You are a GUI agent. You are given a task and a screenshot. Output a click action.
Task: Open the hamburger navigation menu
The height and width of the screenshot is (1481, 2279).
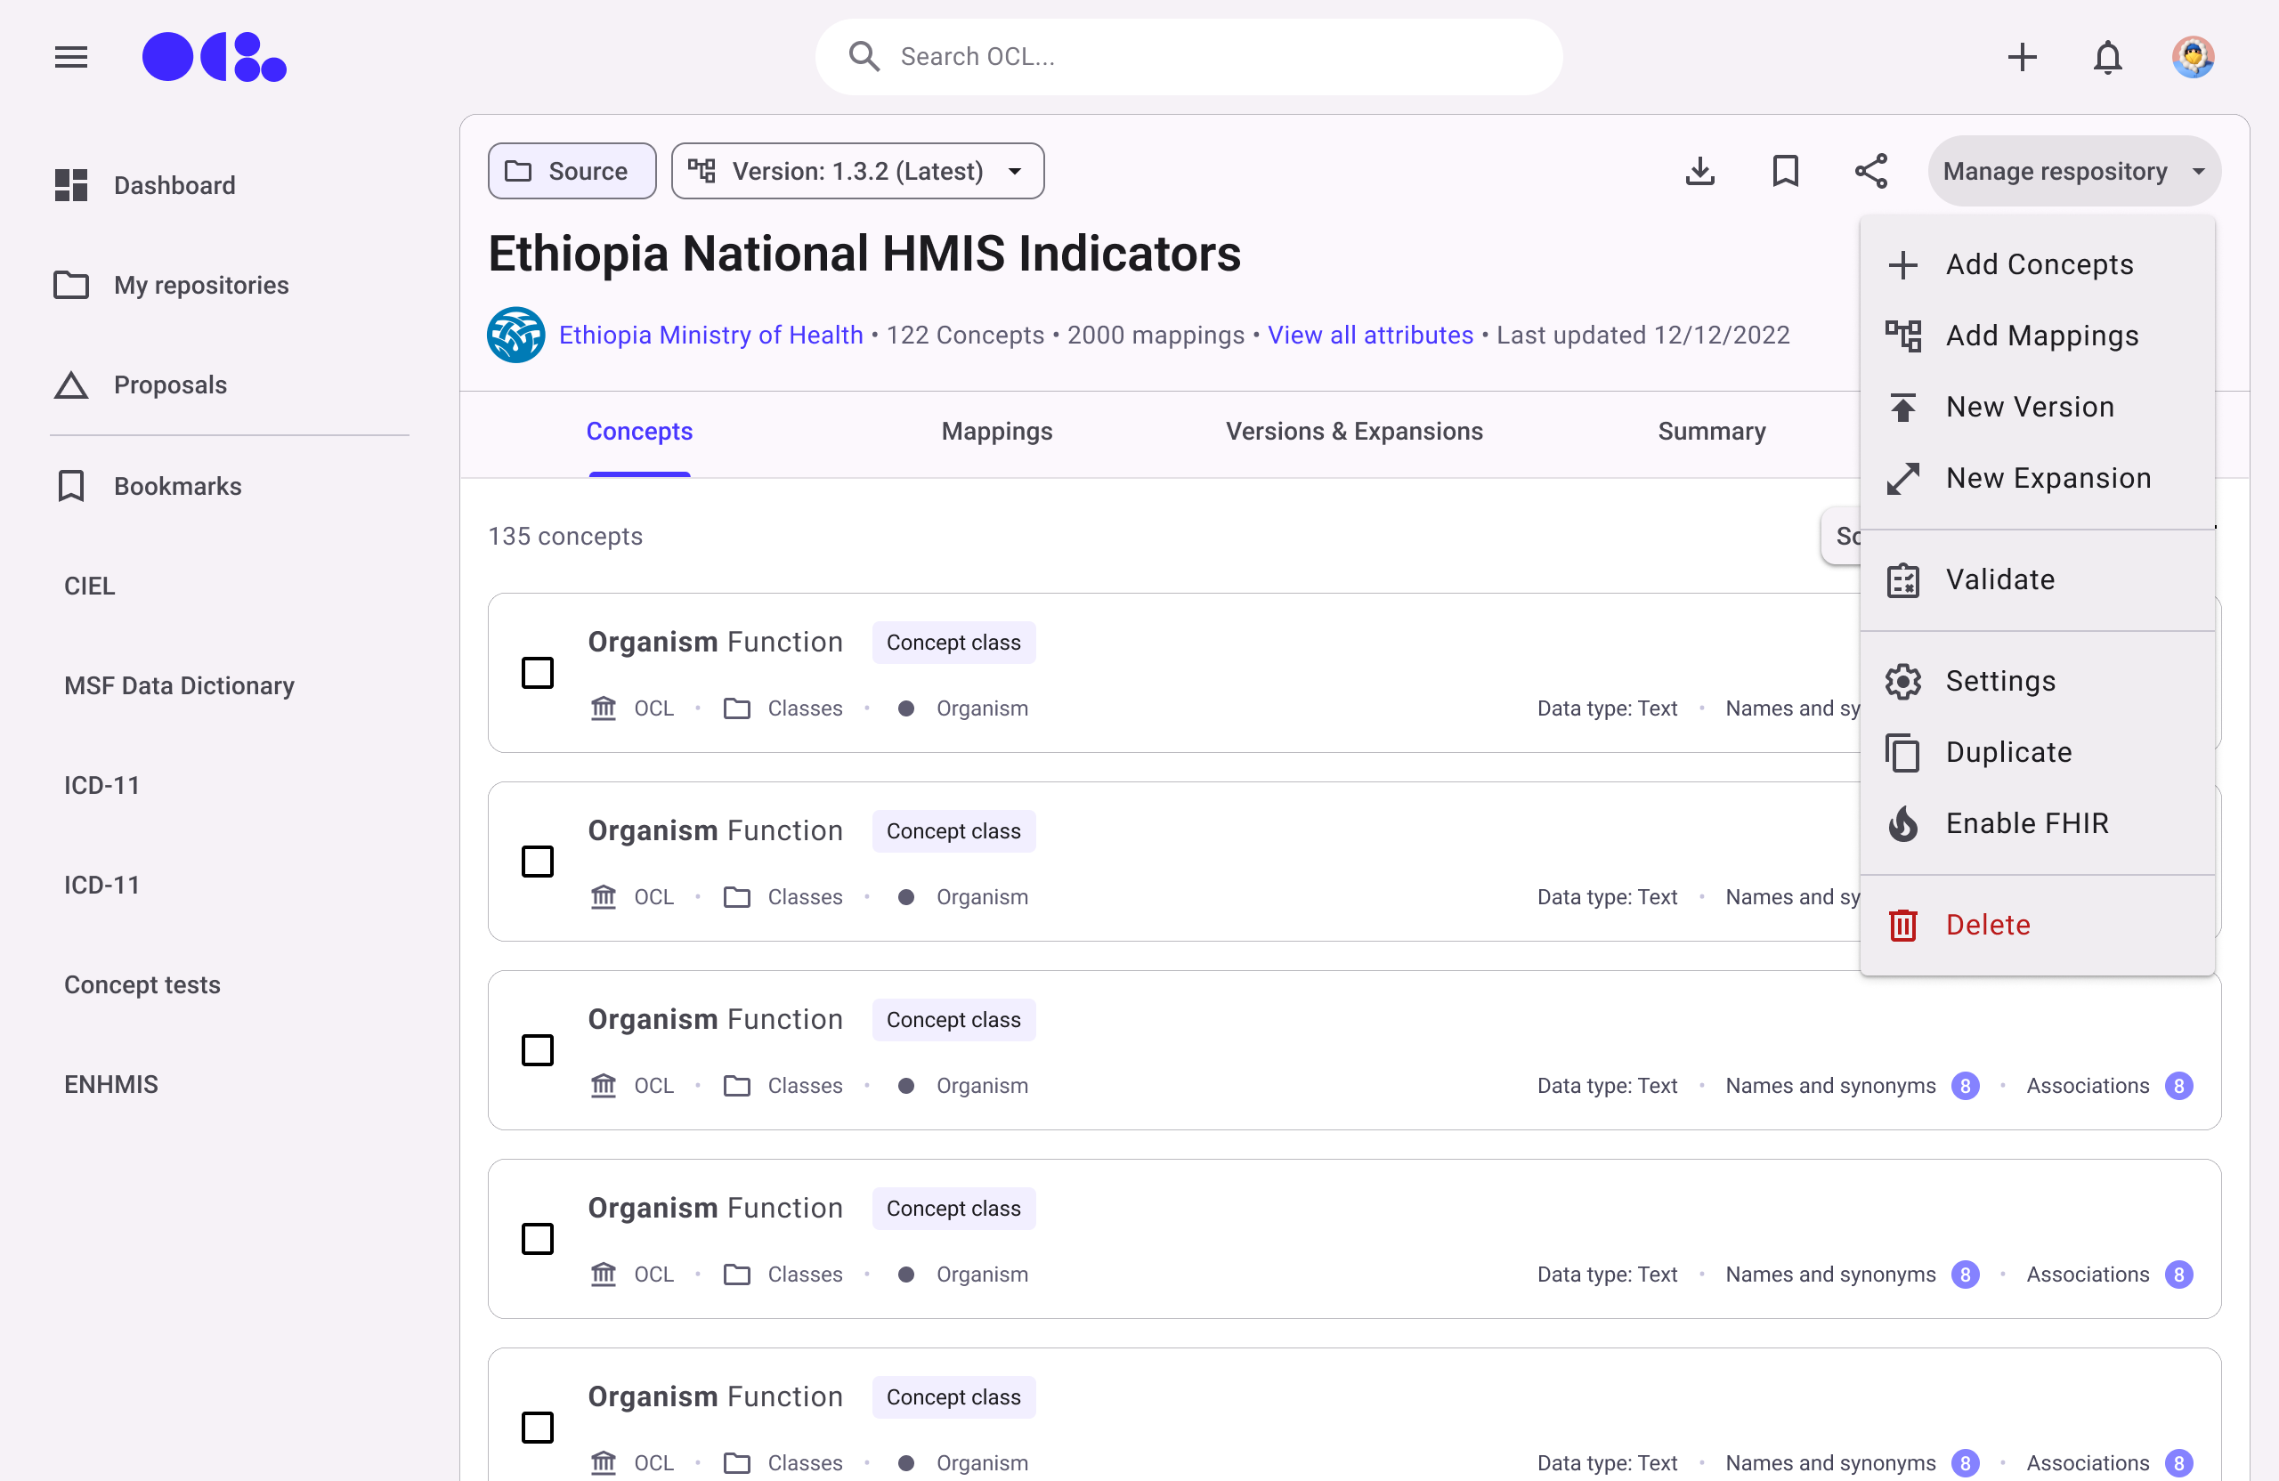[71, 58]
